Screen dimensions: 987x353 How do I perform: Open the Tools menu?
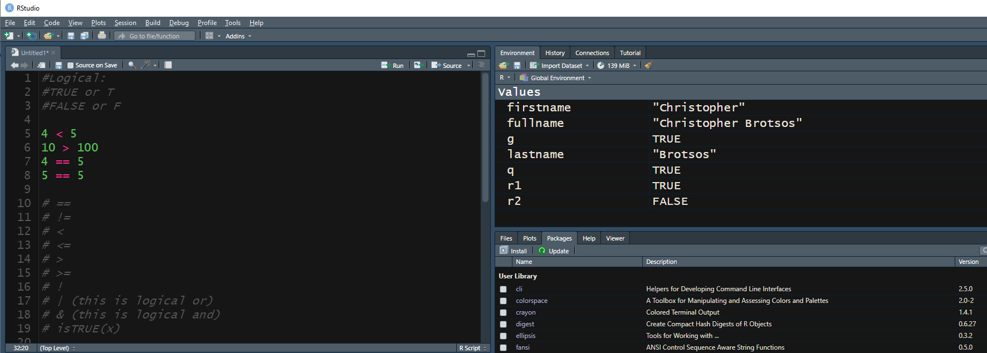click(x=233, y=23)
